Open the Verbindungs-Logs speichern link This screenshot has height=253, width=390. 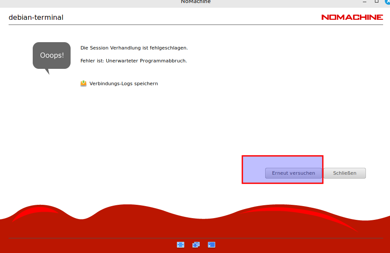coord(124,83)
